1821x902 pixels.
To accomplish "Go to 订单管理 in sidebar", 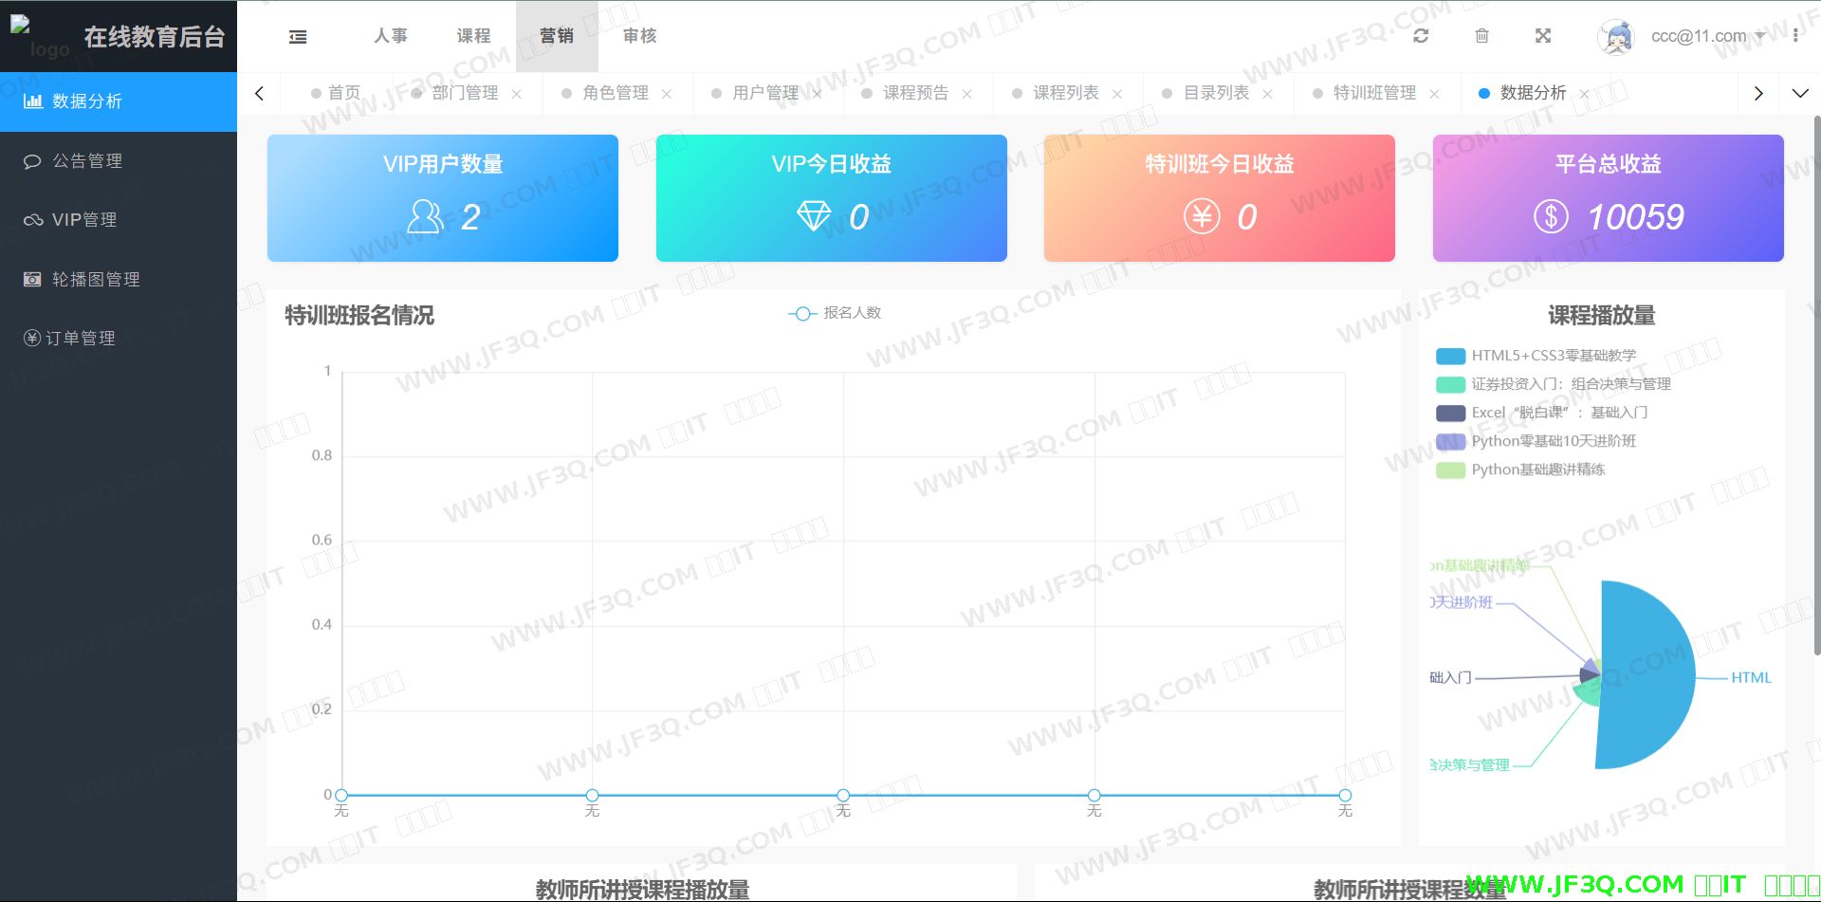I will [81, 339].
